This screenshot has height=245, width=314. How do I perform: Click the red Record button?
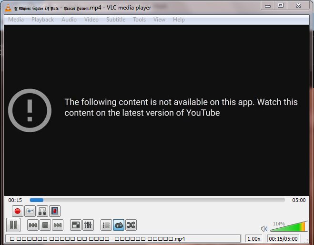tap(18, 211)
